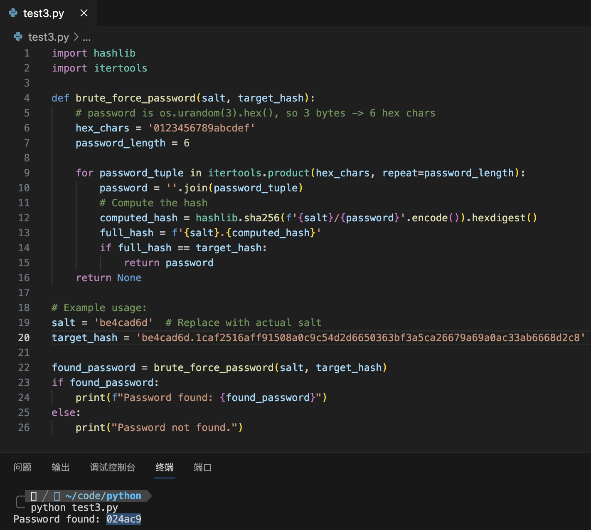Click 'itertools.product' on line 9

coord(259,173)
